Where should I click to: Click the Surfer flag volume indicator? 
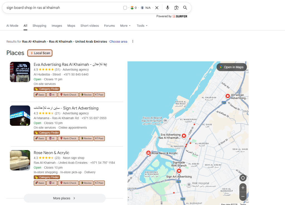(x=134, y=8)
